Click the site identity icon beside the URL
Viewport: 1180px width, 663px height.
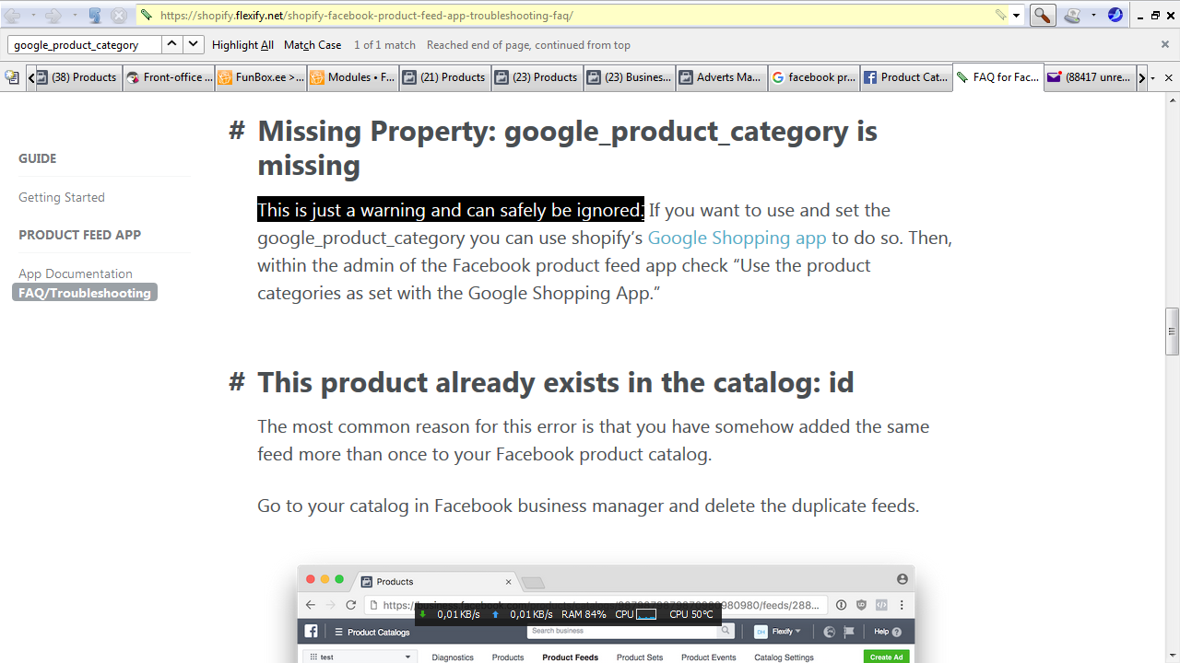[x=147, y=16]
